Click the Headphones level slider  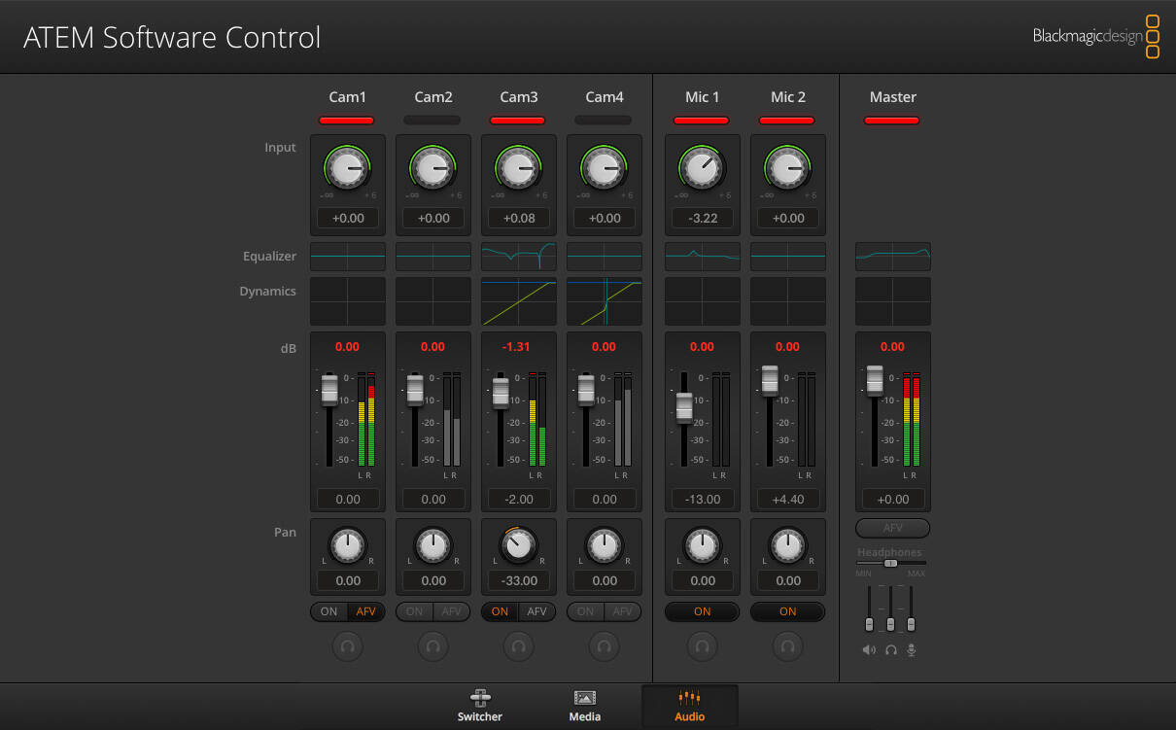pos(891,563)
